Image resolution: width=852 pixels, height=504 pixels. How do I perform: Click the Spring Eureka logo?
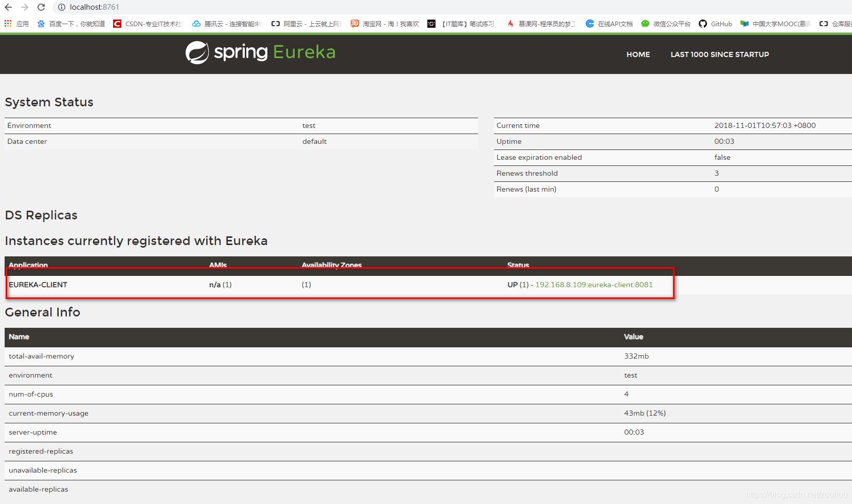(x=260, y=52)
